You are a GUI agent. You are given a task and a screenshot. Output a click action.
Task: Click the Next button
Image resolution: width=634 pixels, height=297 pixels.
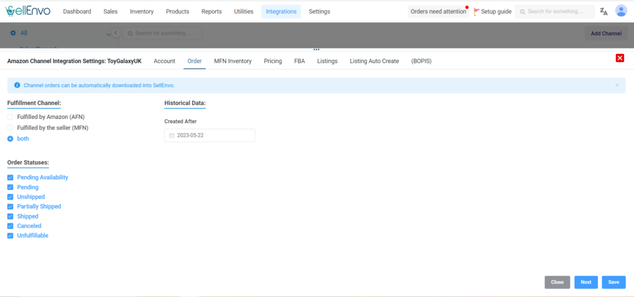(x=586, y=282)
